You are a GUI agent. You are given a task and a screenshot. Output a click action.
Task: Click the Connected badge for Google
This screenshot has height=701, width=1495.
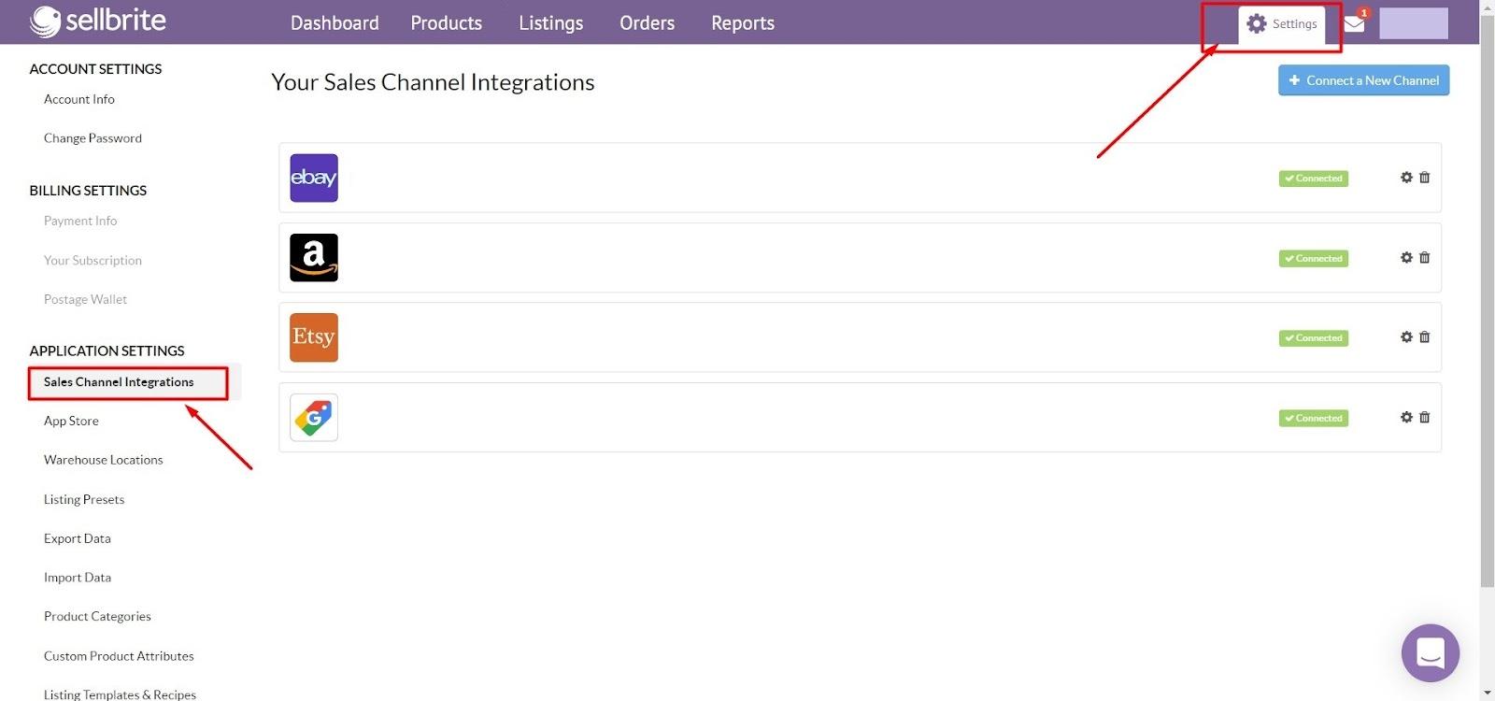pos(1314,419)
